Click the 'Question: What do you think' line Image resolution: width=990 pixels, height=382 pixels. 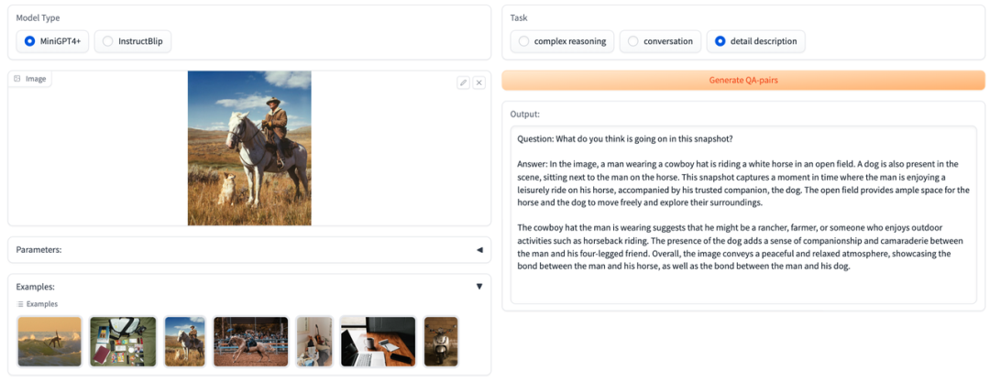tap(624, 139)
